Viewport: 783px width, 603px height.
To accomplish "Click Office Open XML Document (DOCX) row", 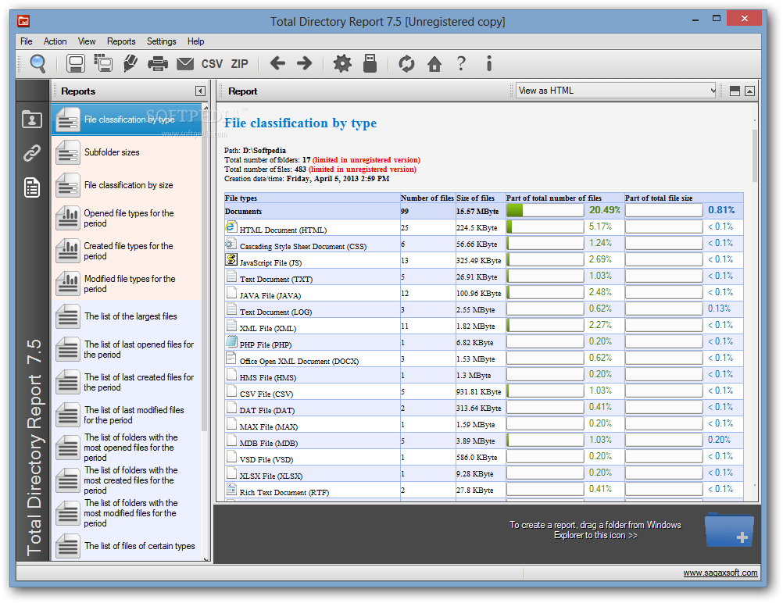I will [484, 359].
